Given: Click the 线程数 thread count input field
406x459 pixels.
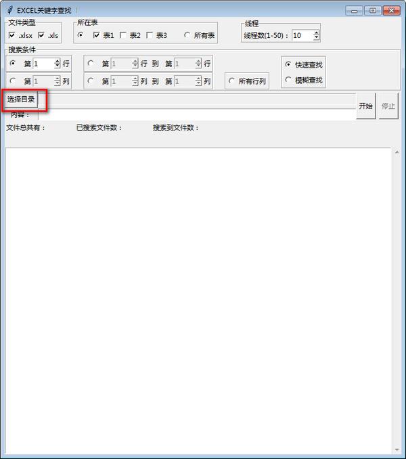Looking at the screenshot, I should click(302, 35).
